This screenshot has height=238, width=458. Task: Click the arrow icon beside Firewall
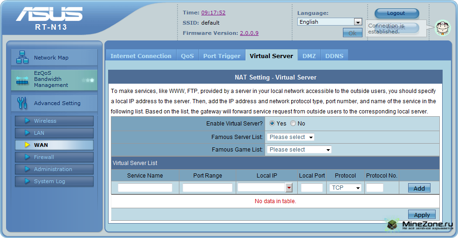point(27,157)
